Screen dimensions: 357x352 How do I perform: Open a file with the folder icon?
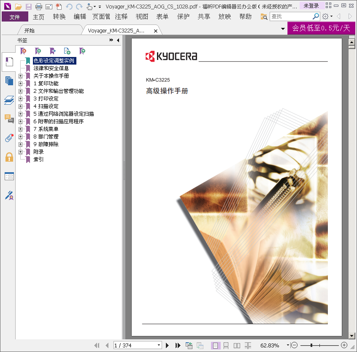[18, 7]
